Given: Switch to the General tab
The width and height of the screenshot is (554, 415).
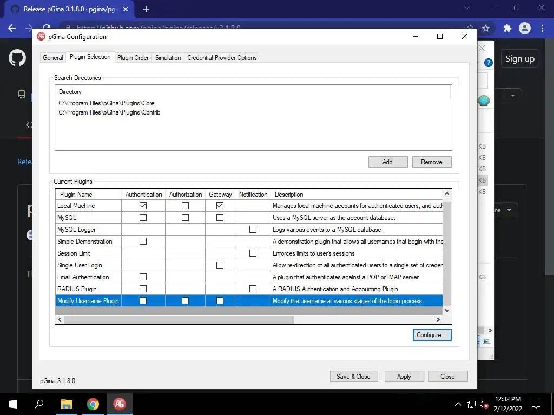Looking at the screenshot, I should (x=53, y=57).
